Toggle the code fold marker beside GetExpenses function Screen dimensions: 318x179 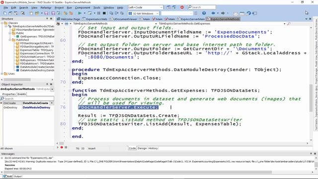click(70, 90)
